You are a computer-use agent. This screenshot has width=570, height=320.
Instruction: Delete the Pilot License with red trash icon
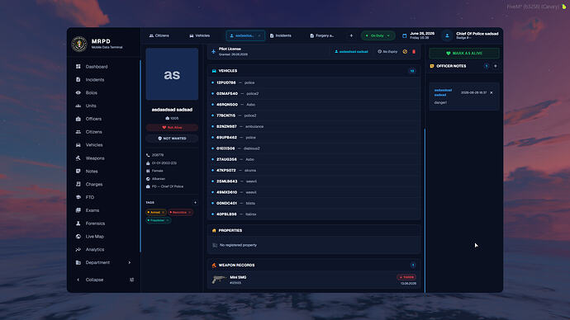click(x=414, y=52)
